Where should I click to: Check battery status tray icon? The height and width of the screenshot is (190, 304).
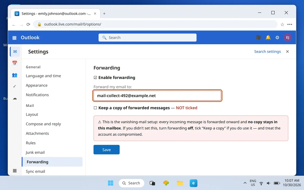coord(277,183)
